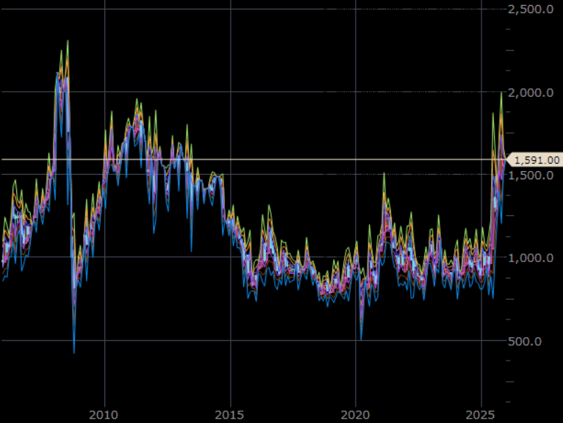The image size is (563, 423).
Task: Click the 2,000.0 y-axis label
Action: pos(531,93)
